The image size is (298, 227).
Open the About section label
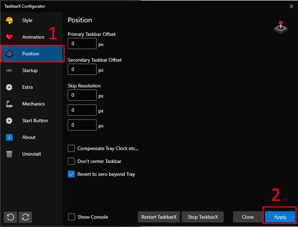[29, 137]
